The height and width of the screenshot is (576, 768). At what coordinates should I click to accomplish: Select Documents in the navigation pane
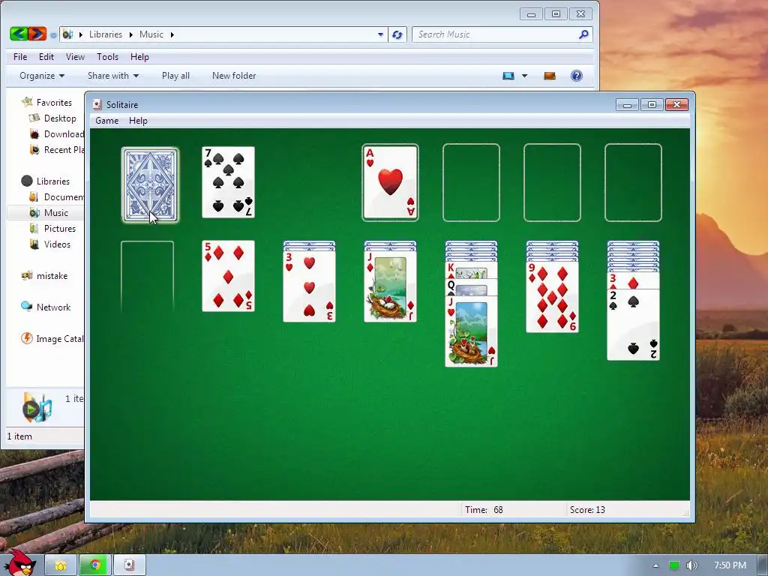tap(56, 197)
